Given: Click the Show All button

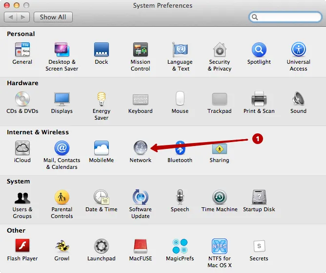Looking at the screenshot, I should tap(53, 17).
